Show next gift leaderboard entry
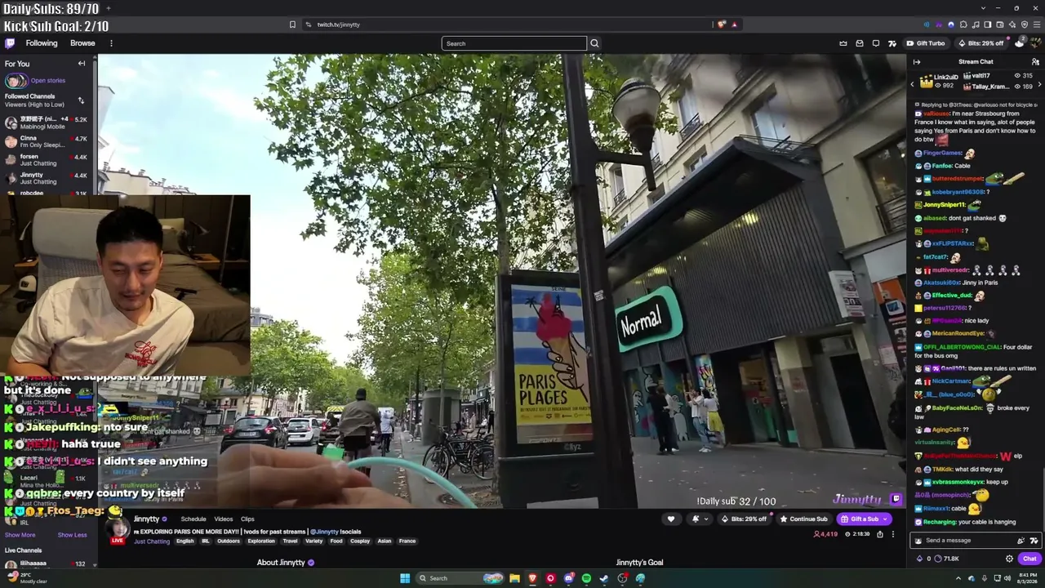This screenshot has width=1045, height=588. click(1039, 83)
